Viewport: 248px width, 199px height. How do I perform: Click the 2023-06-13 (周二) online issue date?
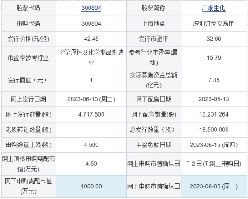click(91, 99)
